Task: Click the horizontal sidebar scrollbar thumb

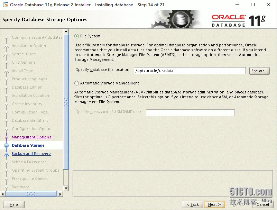Action: tap(31, 194)
